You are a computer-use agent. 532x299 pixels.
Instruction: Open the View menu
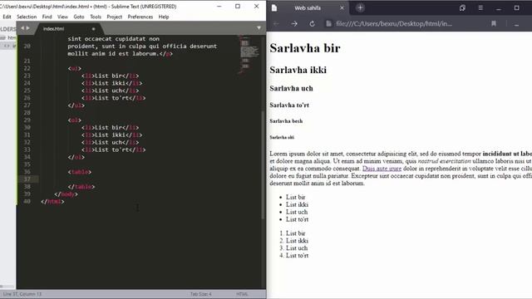[62, 17]
